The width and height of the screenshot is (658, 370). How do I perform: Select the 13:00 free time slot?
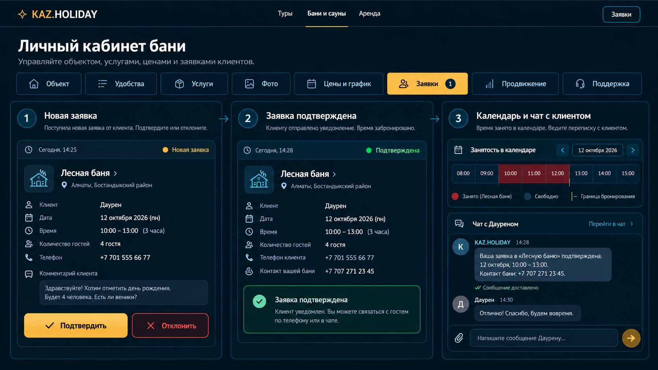point(581,173)
